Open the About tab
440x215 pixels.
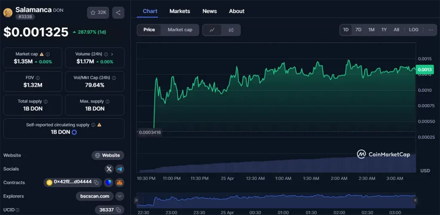tap(237, 11)
